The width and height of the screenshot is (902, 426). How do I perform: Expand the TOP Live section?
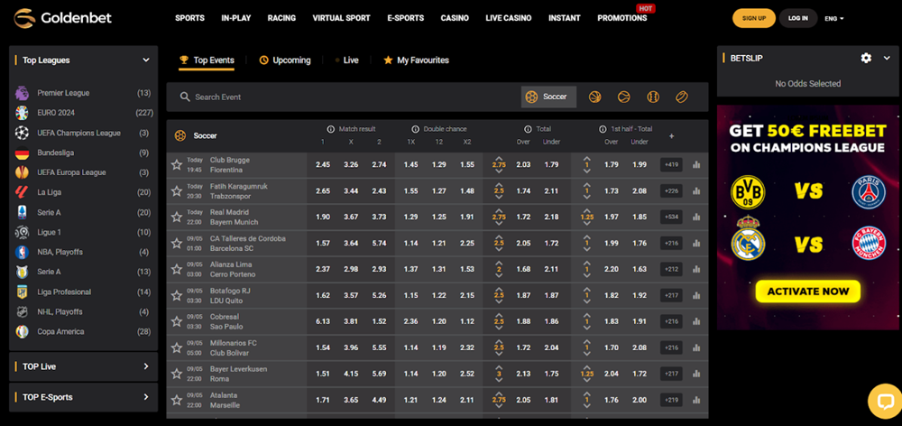146,366
